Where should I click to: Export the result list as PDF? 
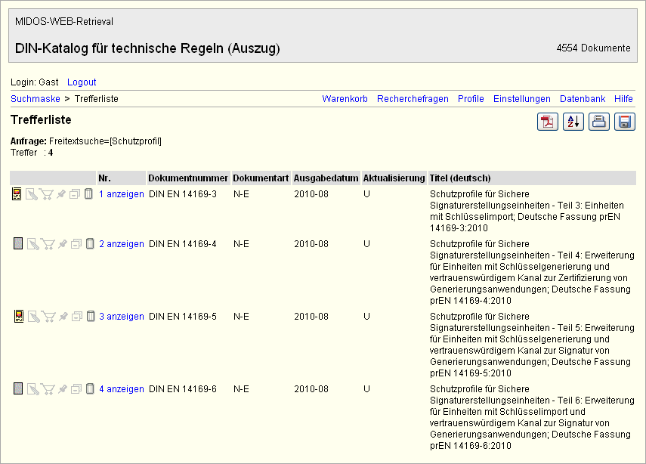548,122
